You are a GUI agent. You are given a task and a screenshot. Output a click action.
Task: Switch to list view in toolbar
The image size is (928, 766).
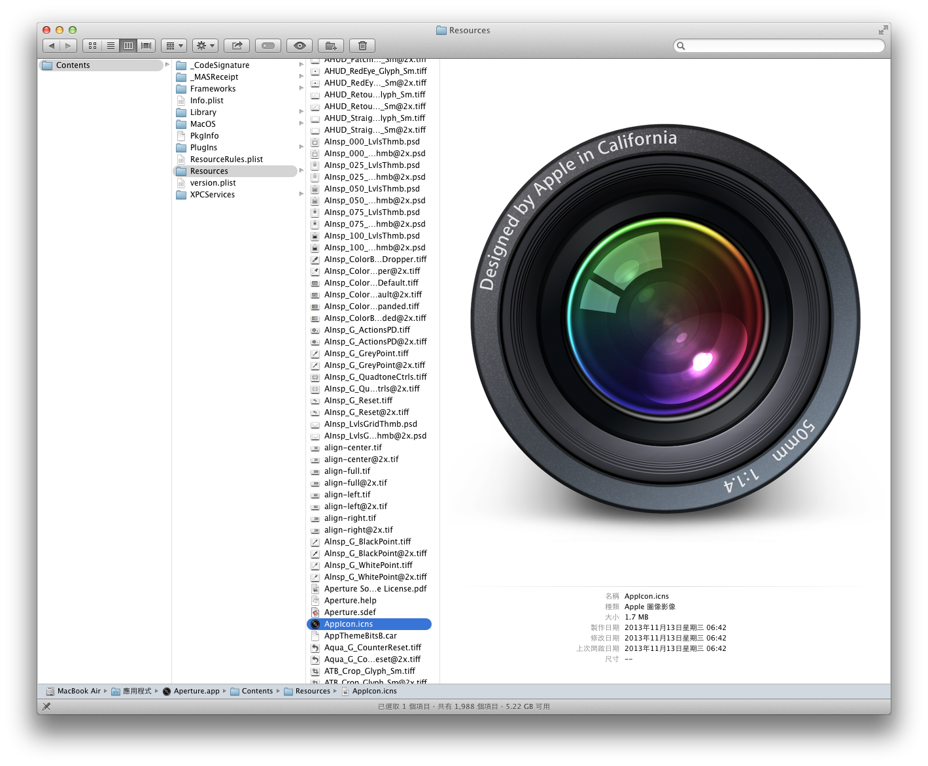click(111, 46)
